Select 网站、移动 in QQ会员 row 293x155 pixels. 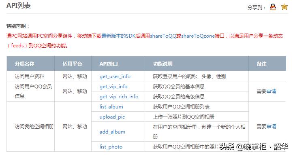click(75, 91)
